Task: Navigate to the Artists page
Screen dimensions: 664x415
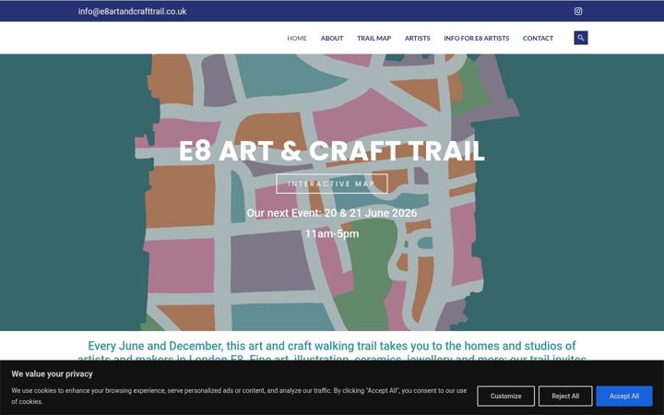Action: (417, 38)
